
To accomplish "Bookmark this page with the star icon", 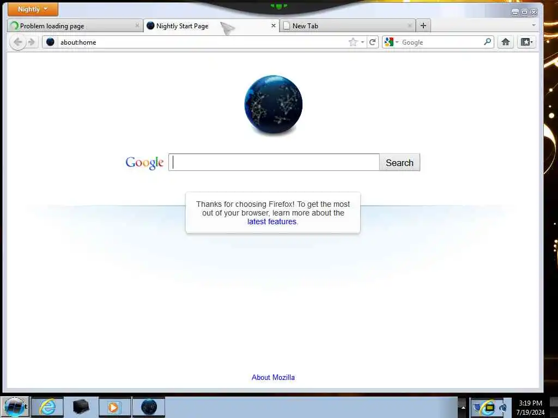I will [x=353, y=42].
